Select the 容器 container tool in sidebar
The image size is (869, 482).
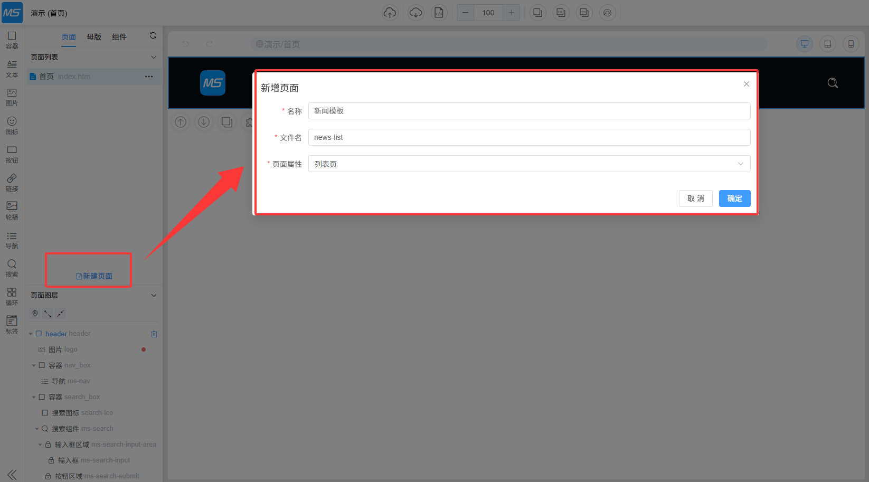pos(12,40)
